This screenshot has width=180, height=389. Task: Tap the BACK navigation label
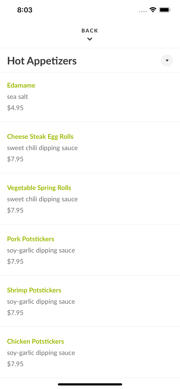(90, 31)
